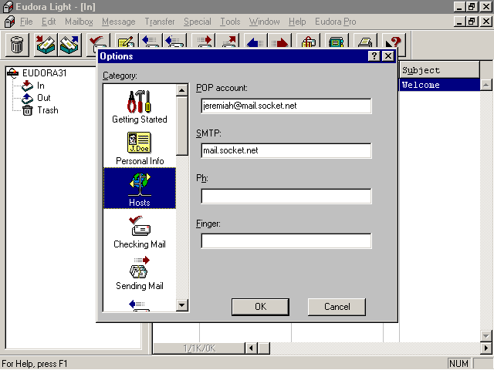Click the Finger server input field
494x370 pixels.
tap(286, 241)
